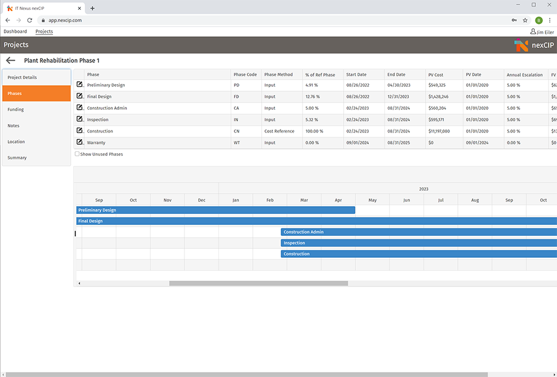Viewport: 557px width, 377px height.
Task: Edit the Final Design phase row
Action: coord(80,96)
